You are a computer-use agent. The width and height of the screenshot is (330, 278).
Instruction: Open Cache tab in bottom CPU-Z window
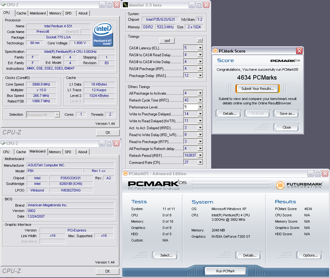click(21, 152)
